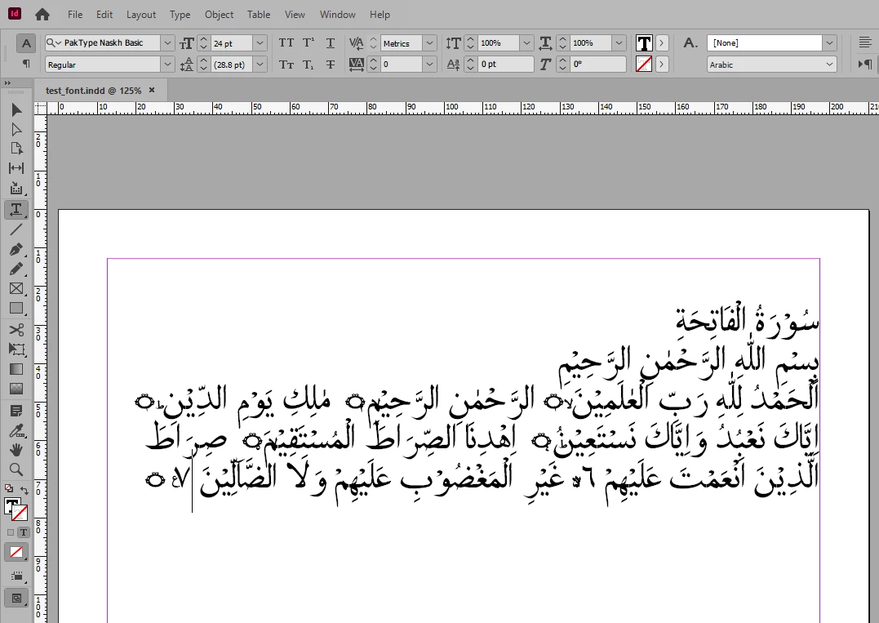
Task: Open the Edit menu
Action: [104, 15]
